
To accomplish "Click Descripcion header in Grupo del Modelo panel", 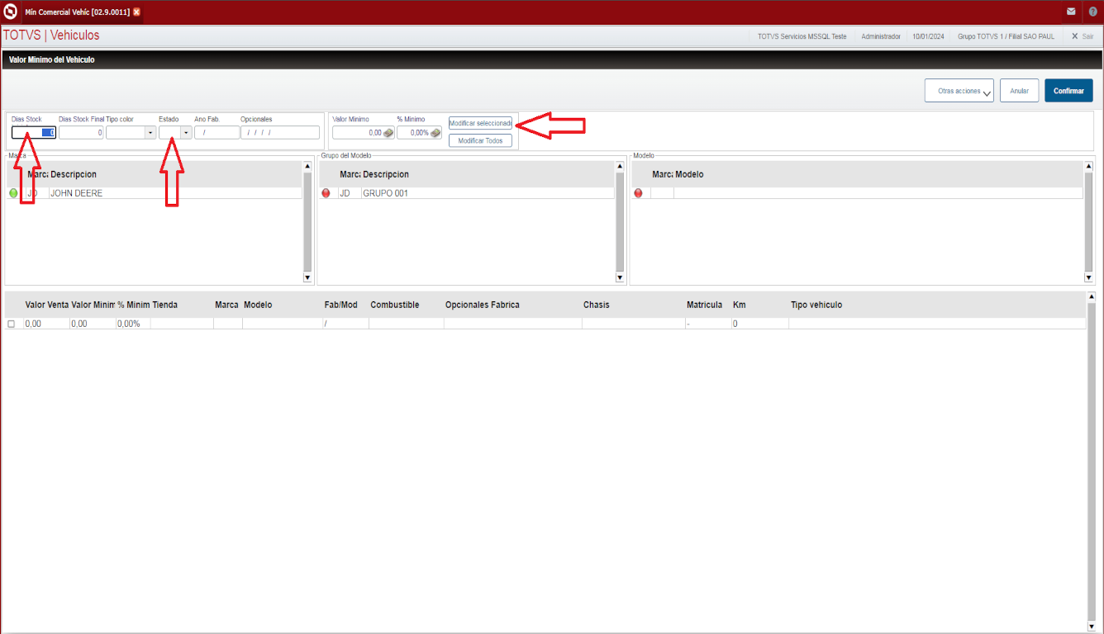I will (386, 175).
